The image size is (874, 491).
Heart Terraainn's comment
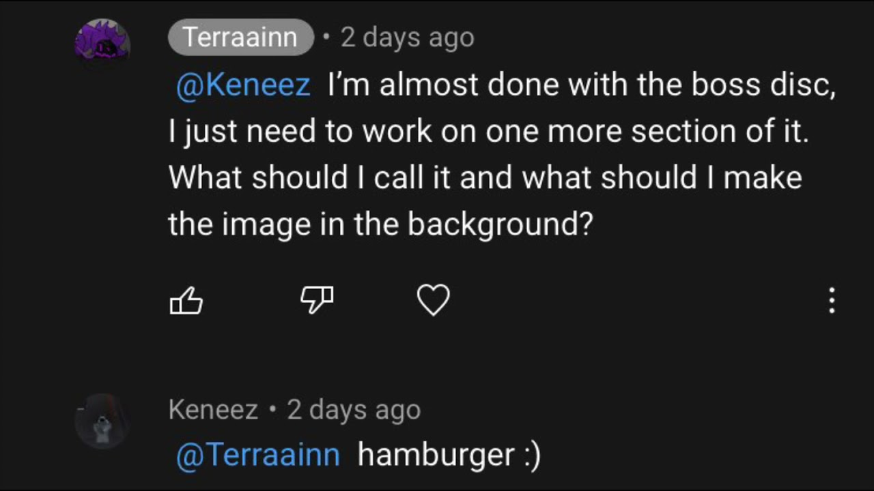pos(434,300)
